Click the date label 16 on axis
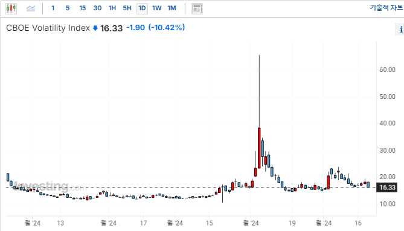Viewport: 404px width, 231px height. point(358,223)
